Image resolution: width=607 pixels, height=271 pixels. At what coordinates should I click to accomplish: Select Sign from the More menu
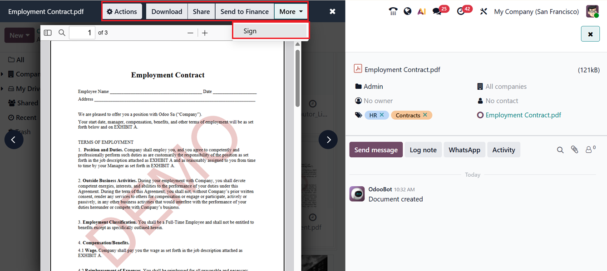click(270, 31)
